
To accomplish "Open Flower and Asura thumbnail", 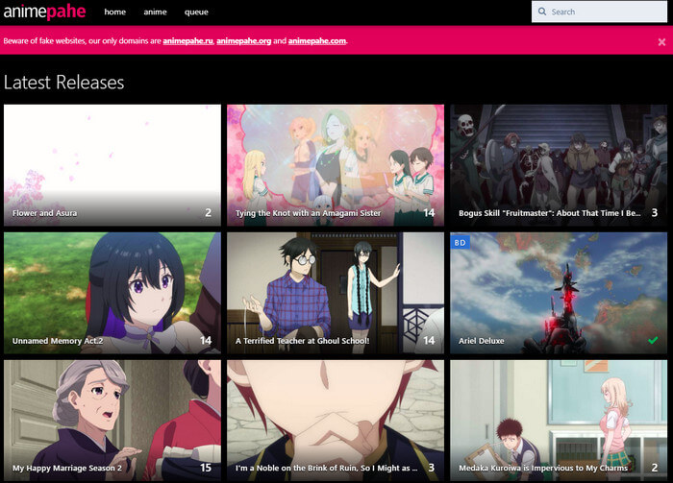I will point(112,165).
